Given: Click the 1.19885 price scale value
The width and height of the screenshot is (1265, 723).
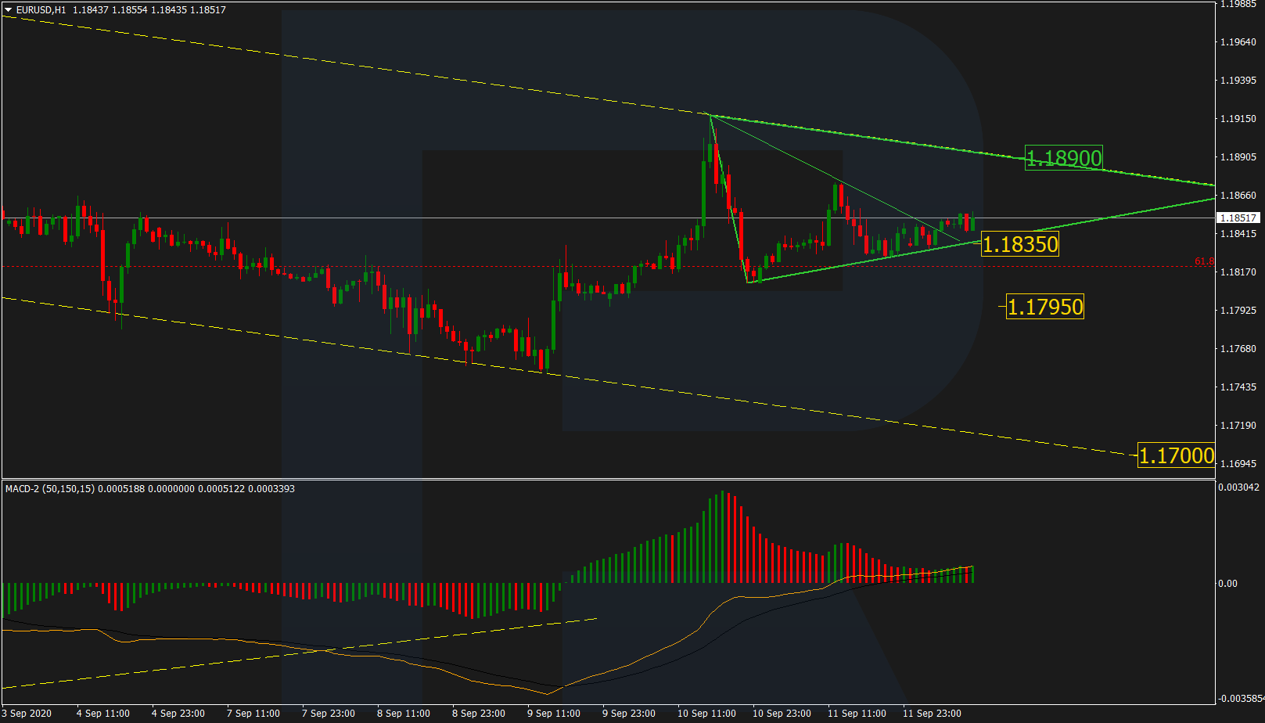Looking at the screenshot, I should click(1238, 4).
